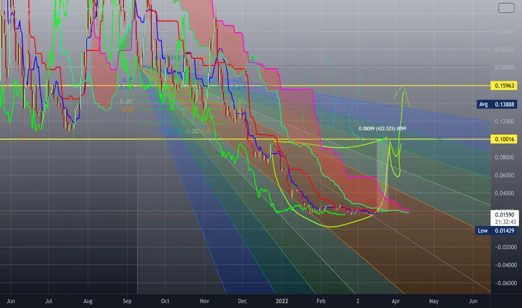Viewport: 522px width, 308px height.
Task: Click the Oct label on time axis
Action: pos(165,301)
